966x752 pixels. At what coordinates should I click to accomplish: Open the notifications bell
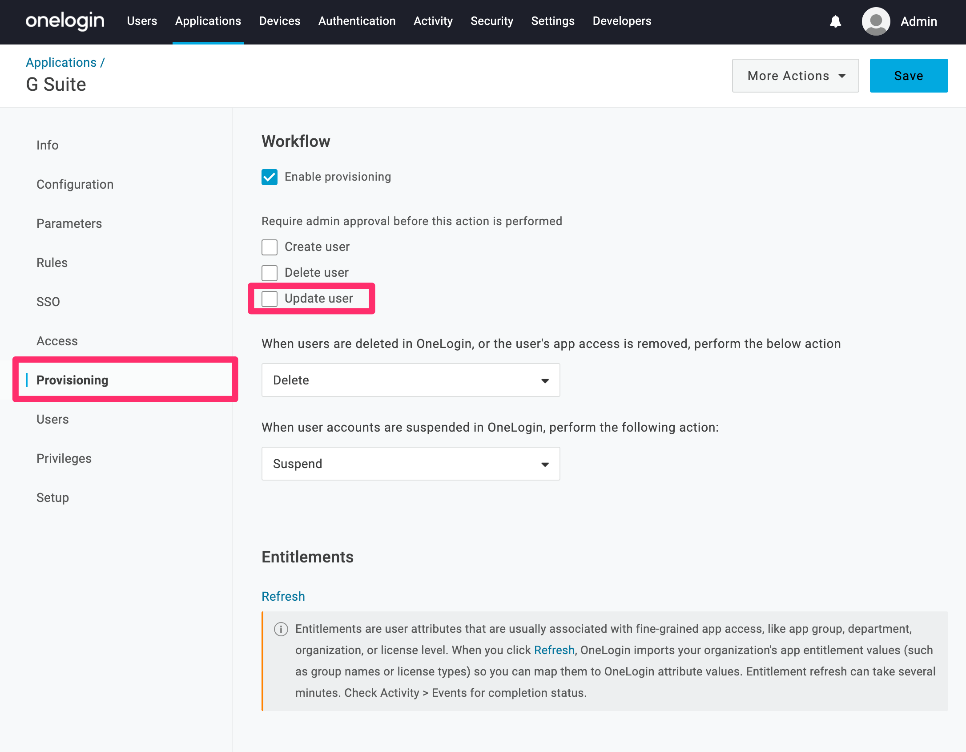(x=835, y=21)
